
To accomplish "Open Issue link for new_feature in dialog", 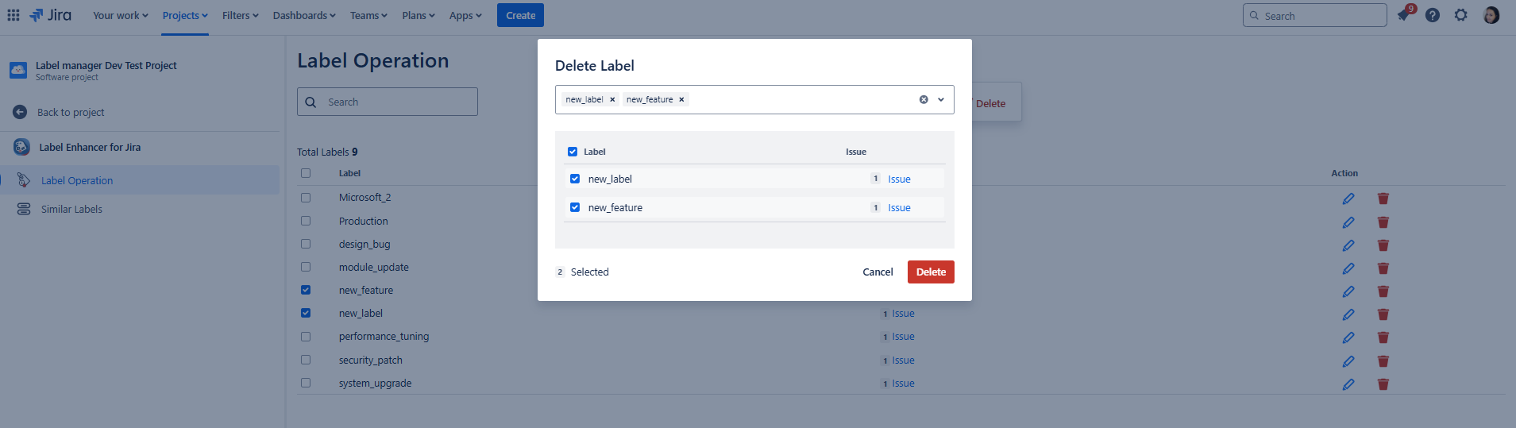I will pyautogui.click(x=899, y=207).
